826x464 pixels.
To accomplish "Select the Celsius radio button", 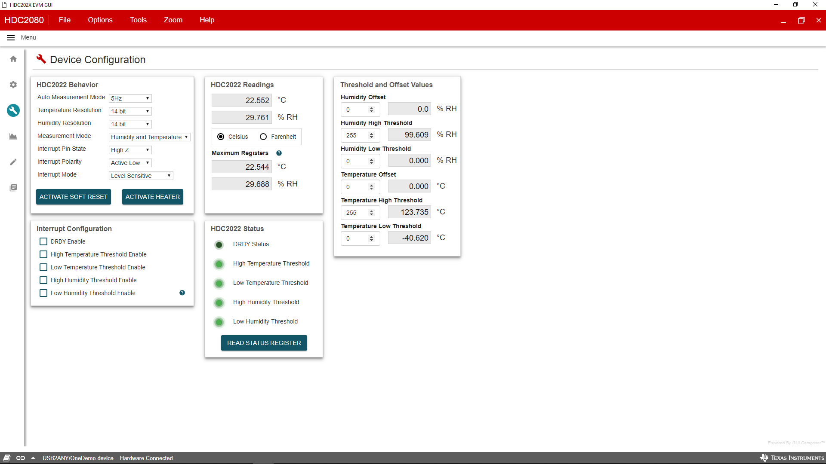I will (x=221, y=137).
